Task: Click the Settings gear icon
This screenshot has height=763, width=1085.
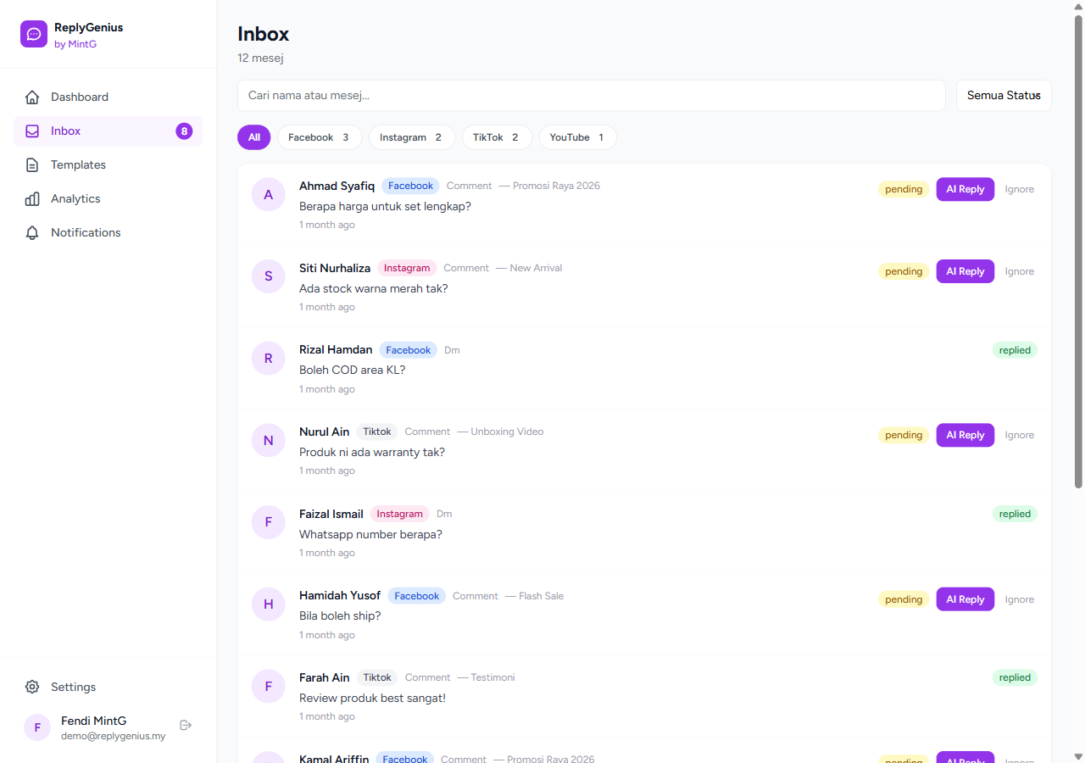Action: coord(32,687)
